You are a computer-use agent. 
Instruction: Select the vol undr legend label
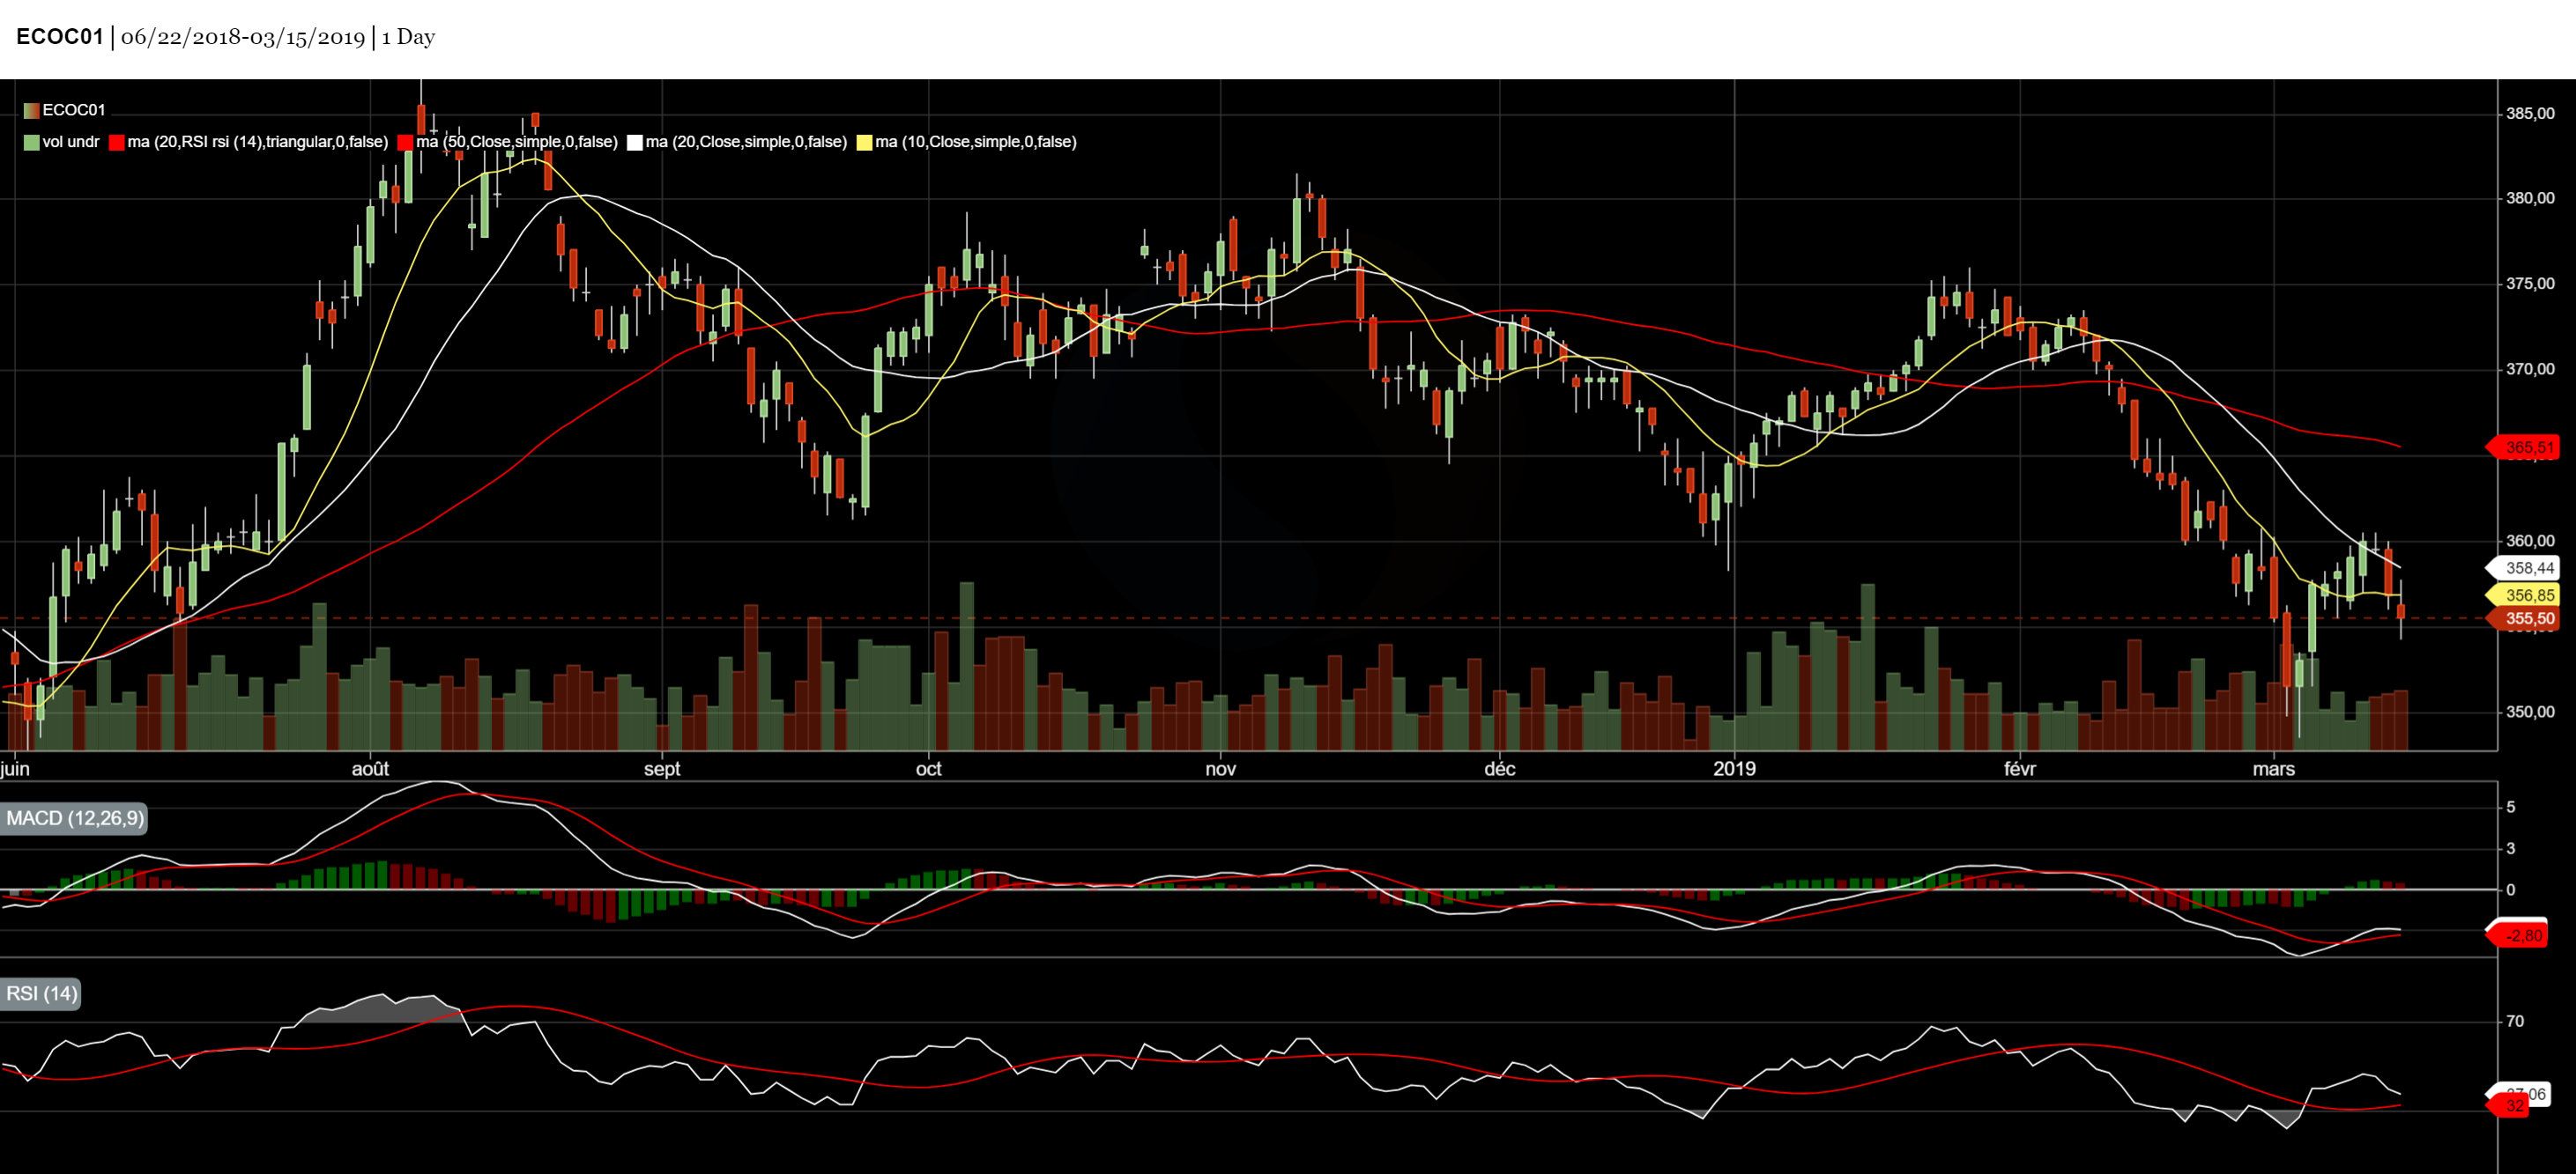tap(71, 142)
